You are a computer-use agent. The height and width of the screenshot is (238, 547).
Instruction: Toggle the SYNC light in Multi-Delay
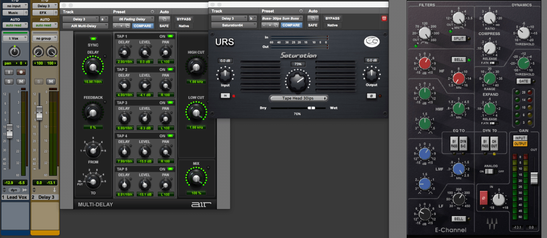[x=93, y=39]
